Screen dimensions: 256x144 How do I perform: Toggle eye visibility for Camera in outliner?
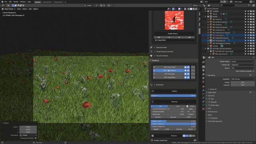[248, 46]
